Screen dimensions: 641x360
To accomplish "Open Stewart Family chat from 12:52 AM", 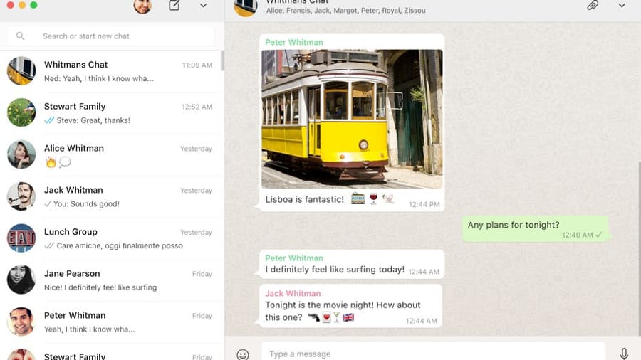I will point(111,113).
